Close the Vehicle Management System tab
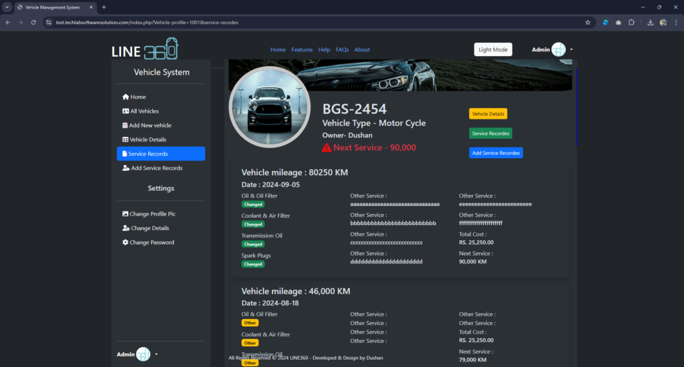This screenshot has width=684, height=367. tap(91, 7)
